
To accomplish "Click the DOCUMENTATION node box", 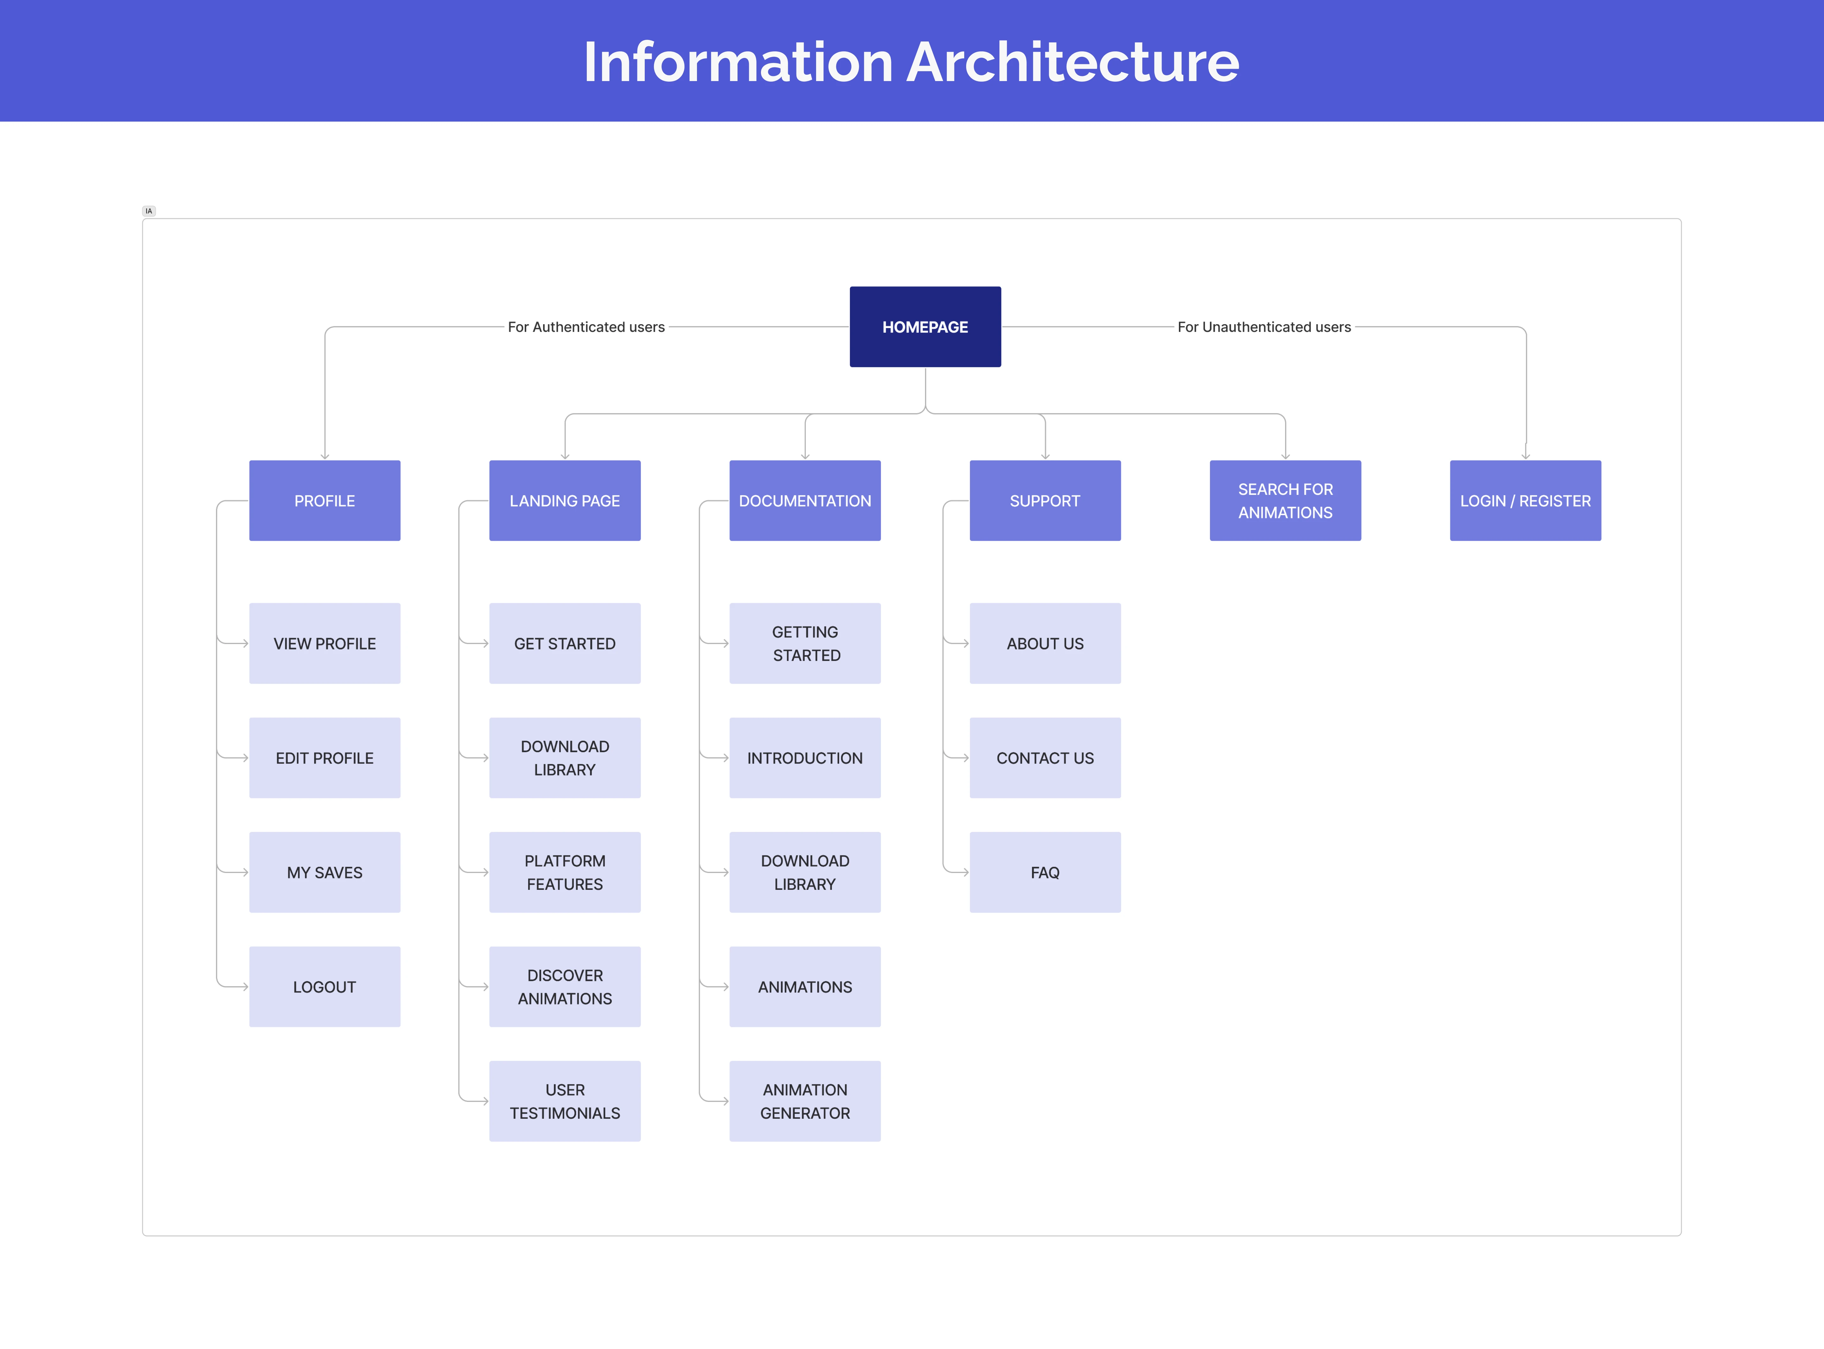I will tap(804, 501).
